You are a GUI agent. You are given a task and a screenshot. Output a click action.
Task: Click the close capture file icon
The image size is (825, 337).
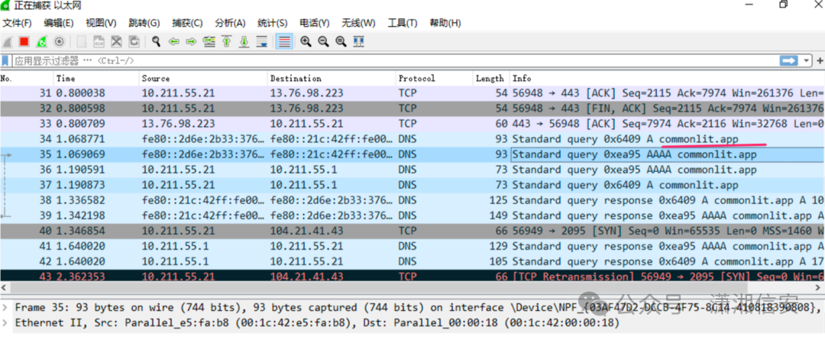point(117,41)
